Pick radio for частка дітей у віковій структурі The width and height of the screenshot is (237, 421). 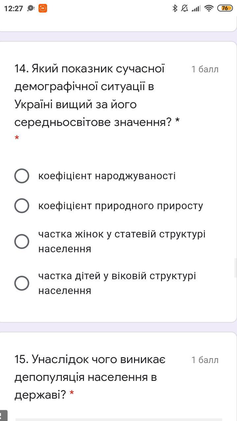(22, 283)
